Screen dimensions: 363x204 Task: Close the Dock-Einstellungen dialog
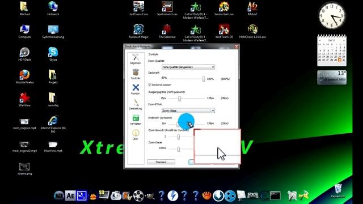click(x=236, y=46)
